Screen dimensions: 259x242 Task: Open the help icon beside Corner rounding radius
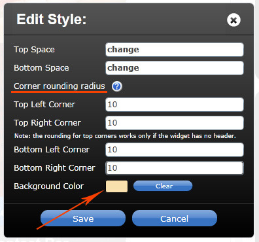tap(117, 86)
